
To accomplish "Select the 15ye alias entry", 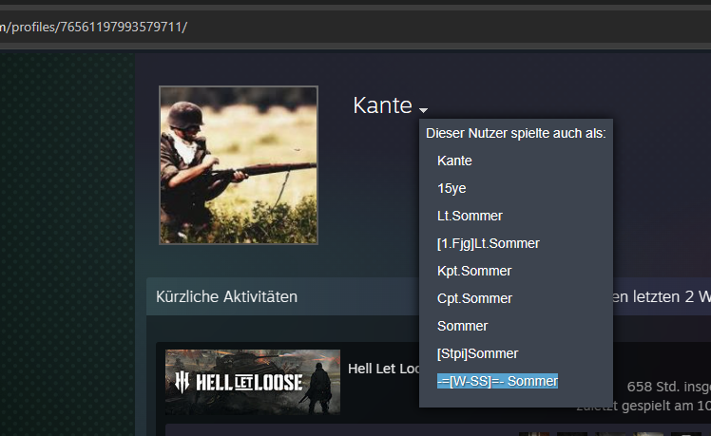I will coord(452,188).
